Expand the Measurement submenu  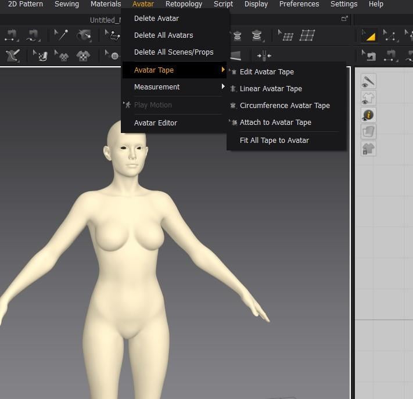[x=174, y=87]
